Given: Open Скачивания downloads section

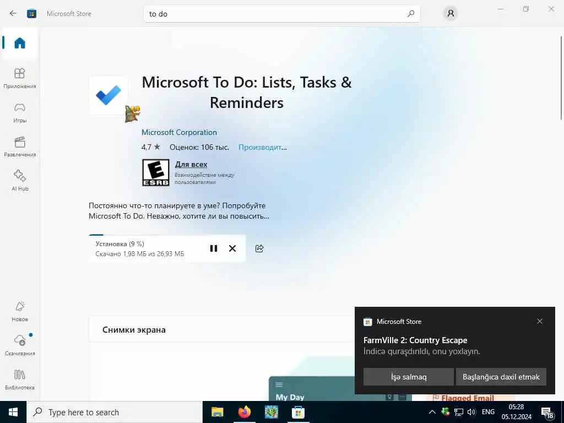Looking at the screenshot, I should [20, 345].
